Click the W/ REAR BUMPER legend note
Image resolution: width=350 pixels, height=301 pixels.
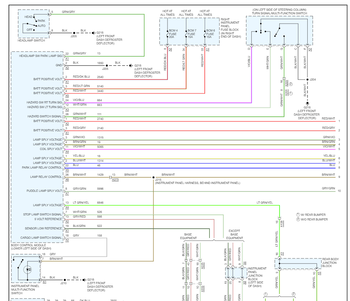(x=311, y=215)
